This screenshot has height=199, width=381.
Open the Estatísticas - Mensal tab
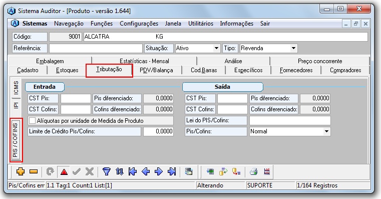click(x=144, y=61)
